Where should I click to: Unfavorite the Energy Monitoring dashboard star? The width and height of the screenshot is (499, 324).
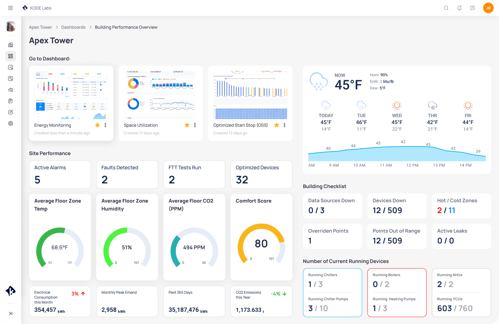97,125
